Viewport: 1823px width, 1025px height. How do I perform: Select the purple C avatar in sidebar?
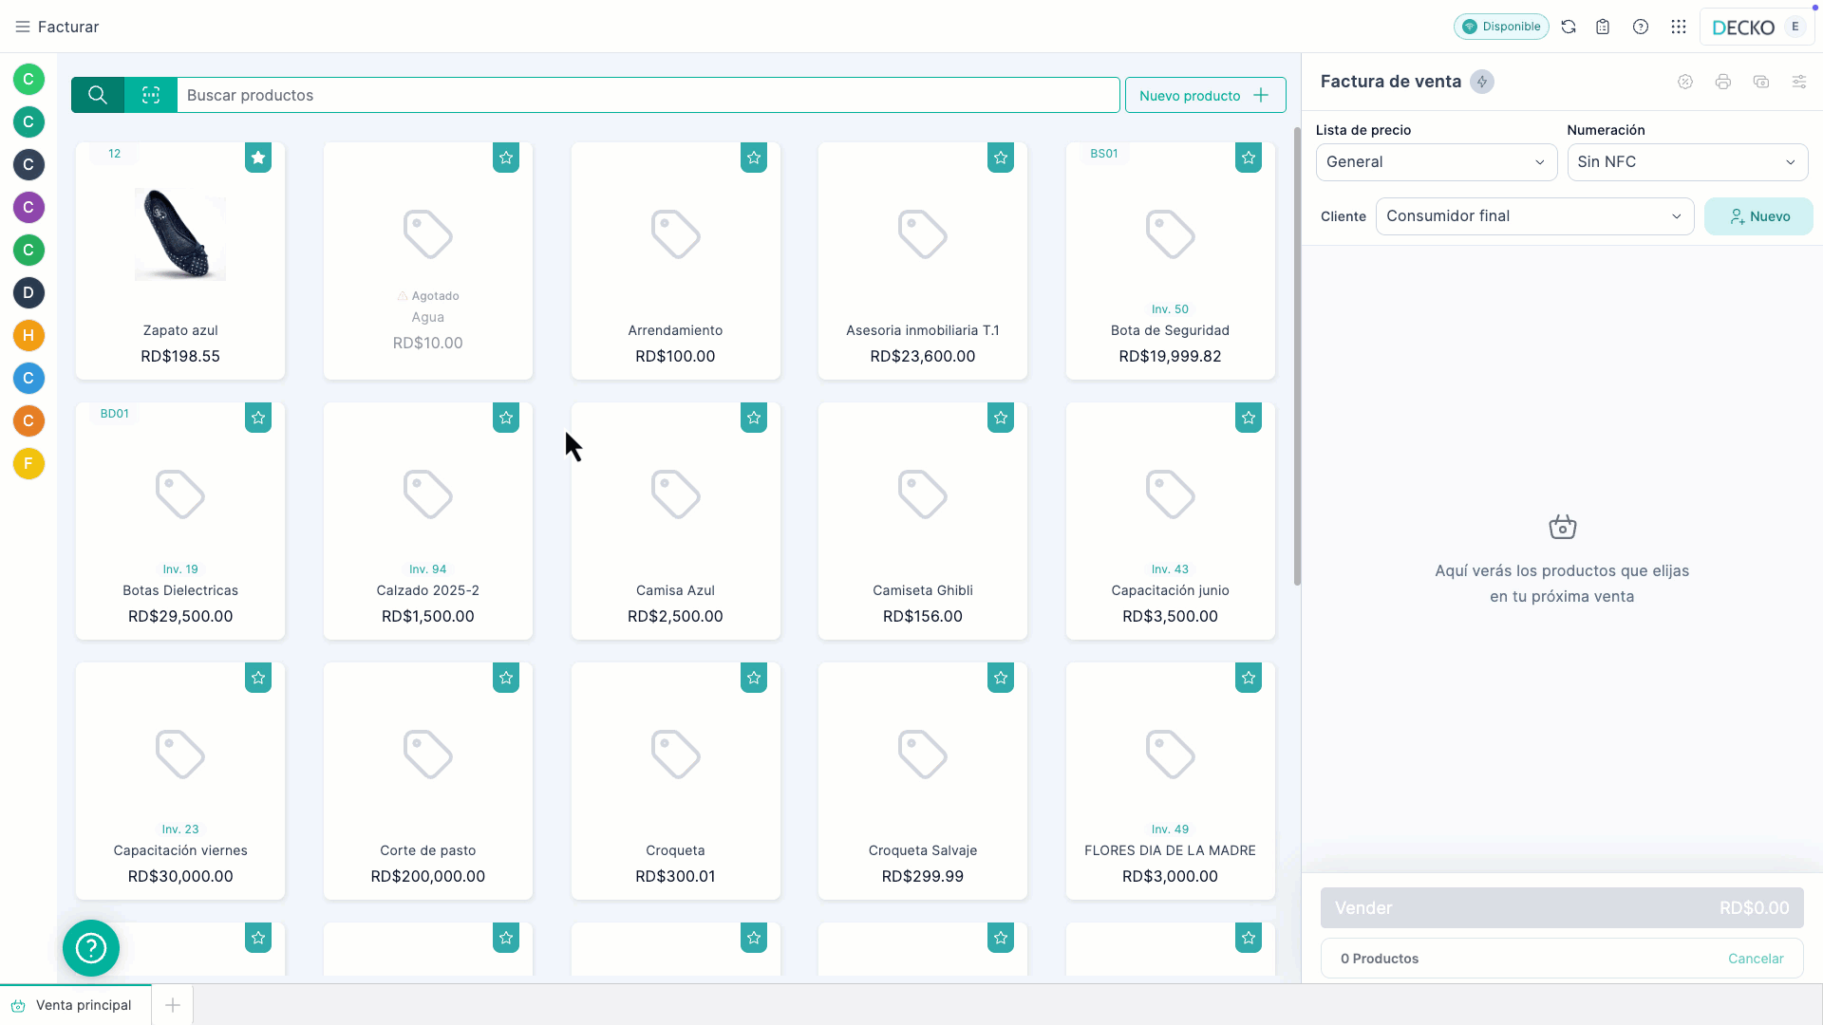pos(28,207)
